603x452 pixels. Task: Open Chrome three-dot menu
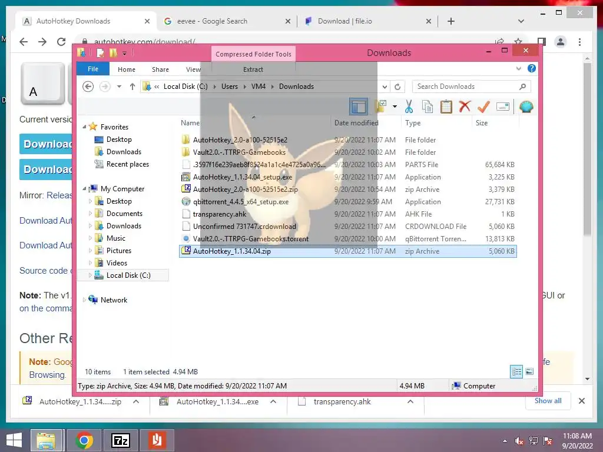(579, 42)
